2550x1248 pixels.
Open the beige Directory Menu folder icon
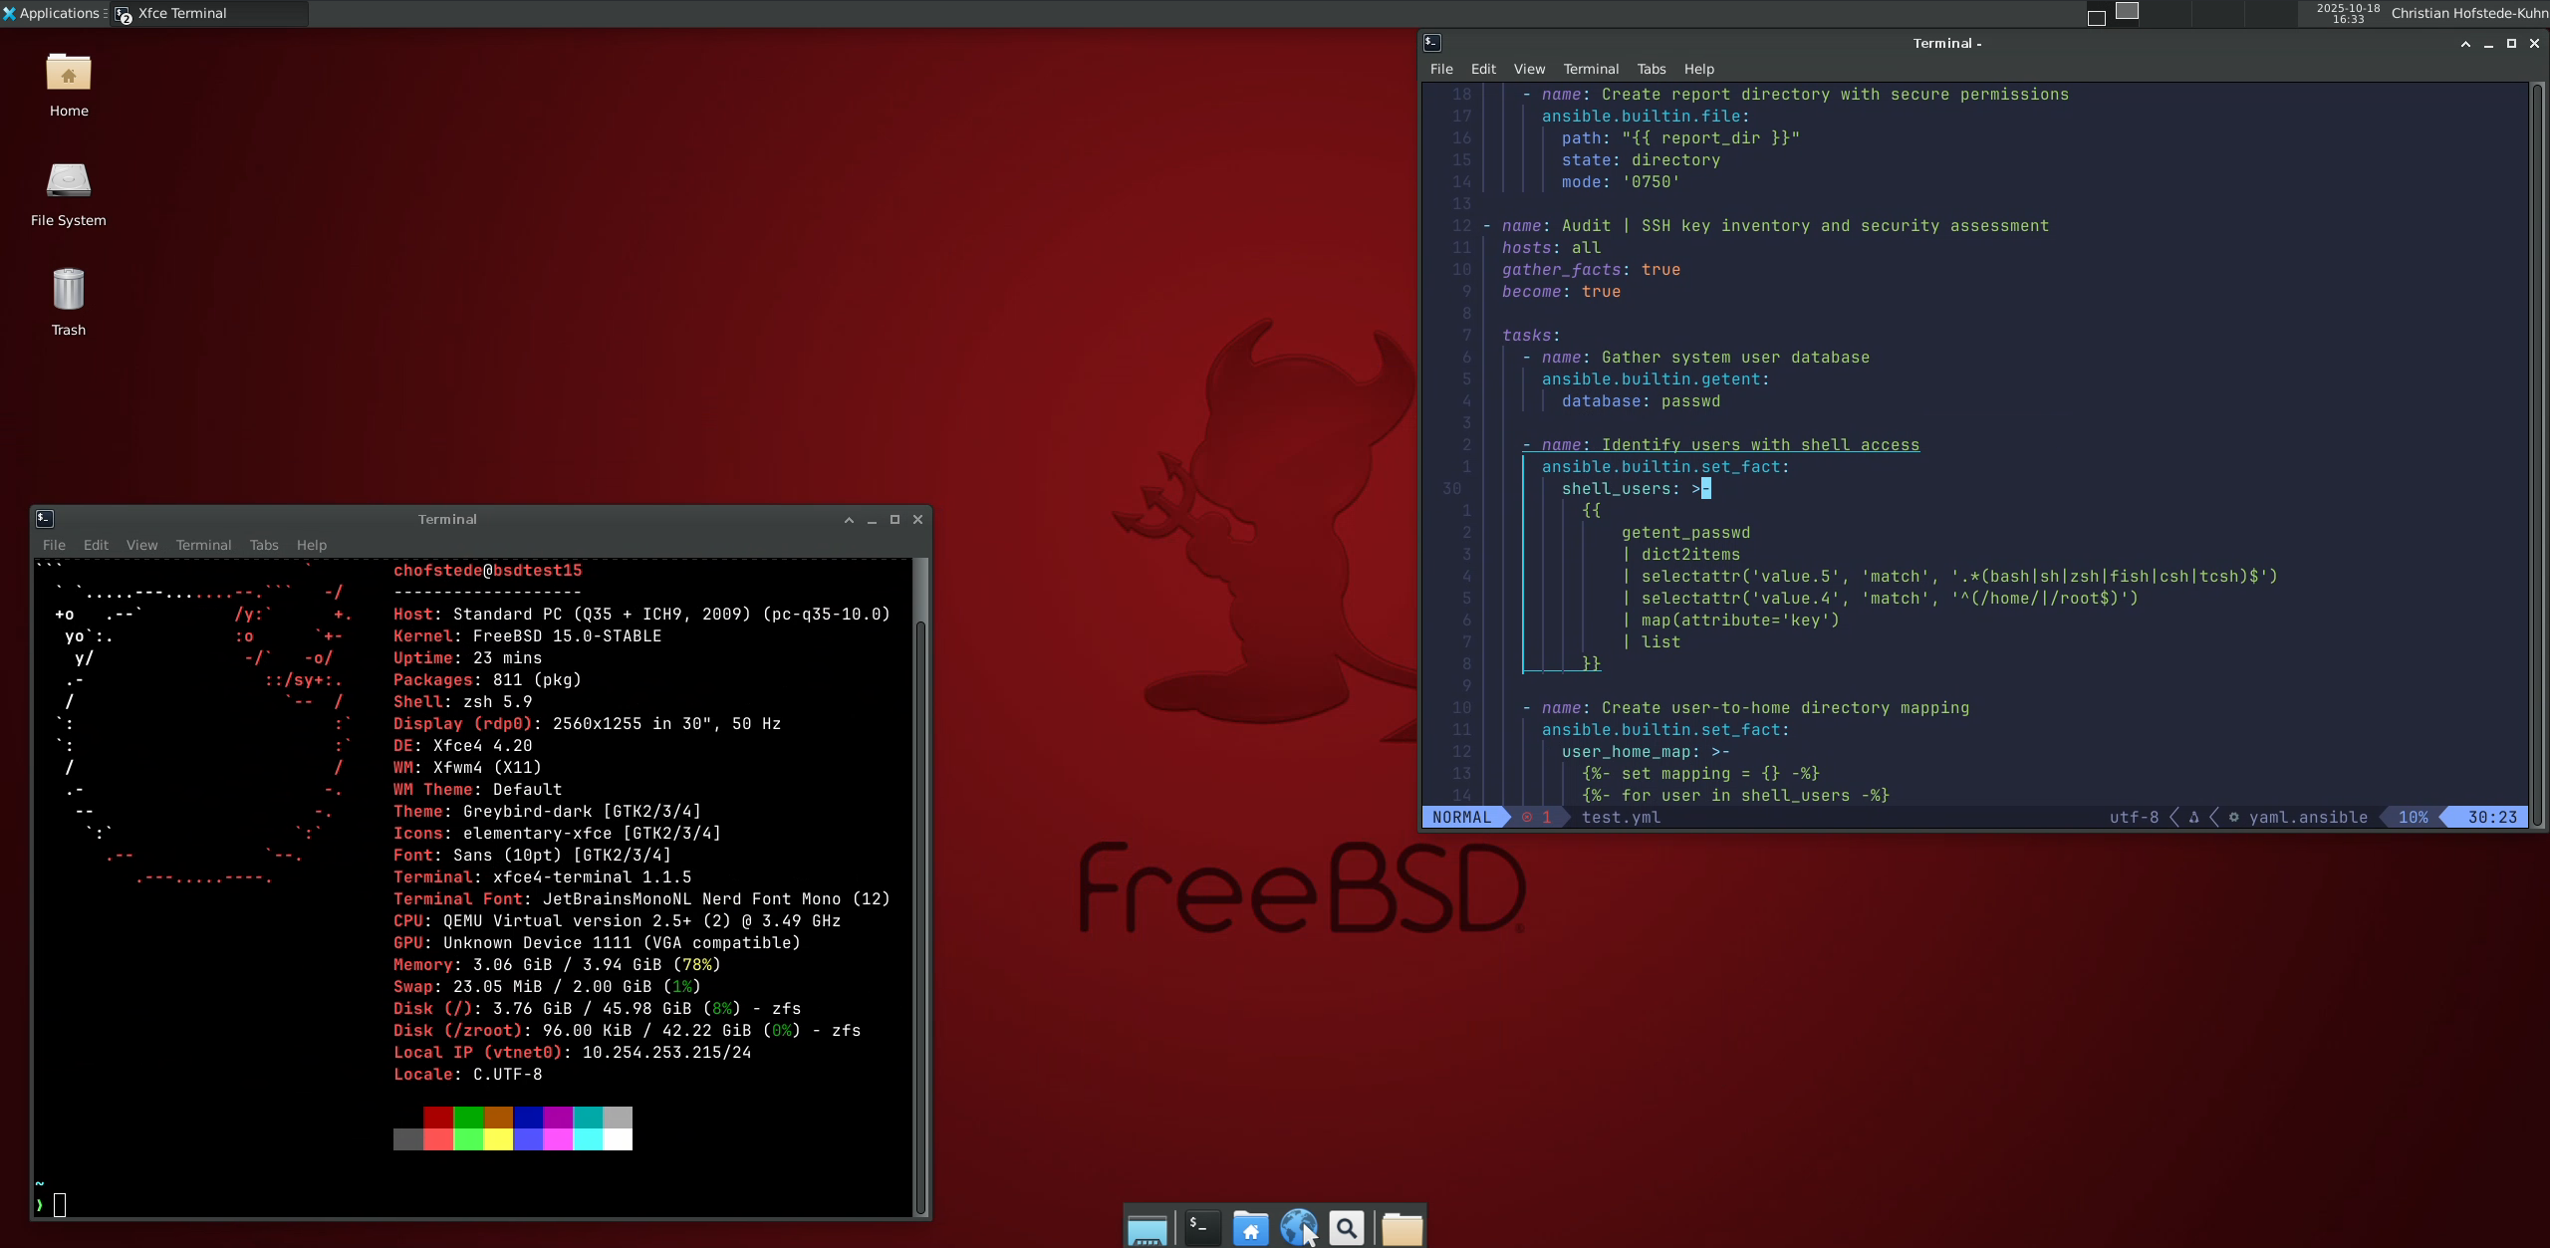point(1402,1228)
